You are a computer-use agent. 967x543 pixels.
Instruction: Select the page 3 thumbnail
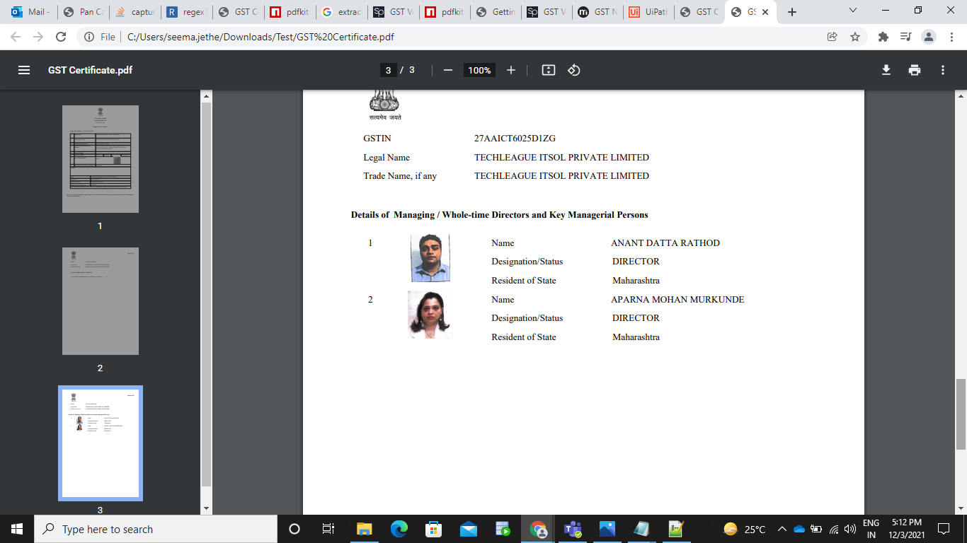coord(101,443)
